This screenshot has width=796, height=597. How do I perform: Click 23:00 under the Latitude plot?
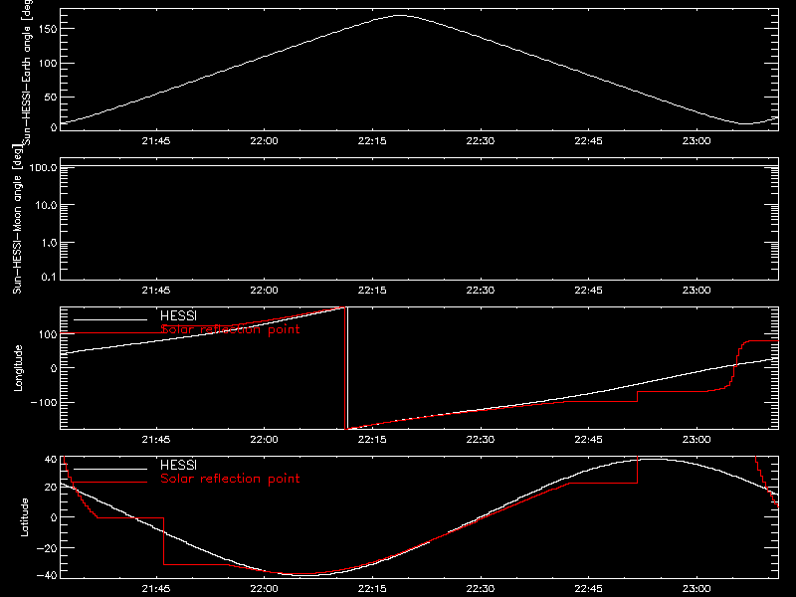(696, 589)
